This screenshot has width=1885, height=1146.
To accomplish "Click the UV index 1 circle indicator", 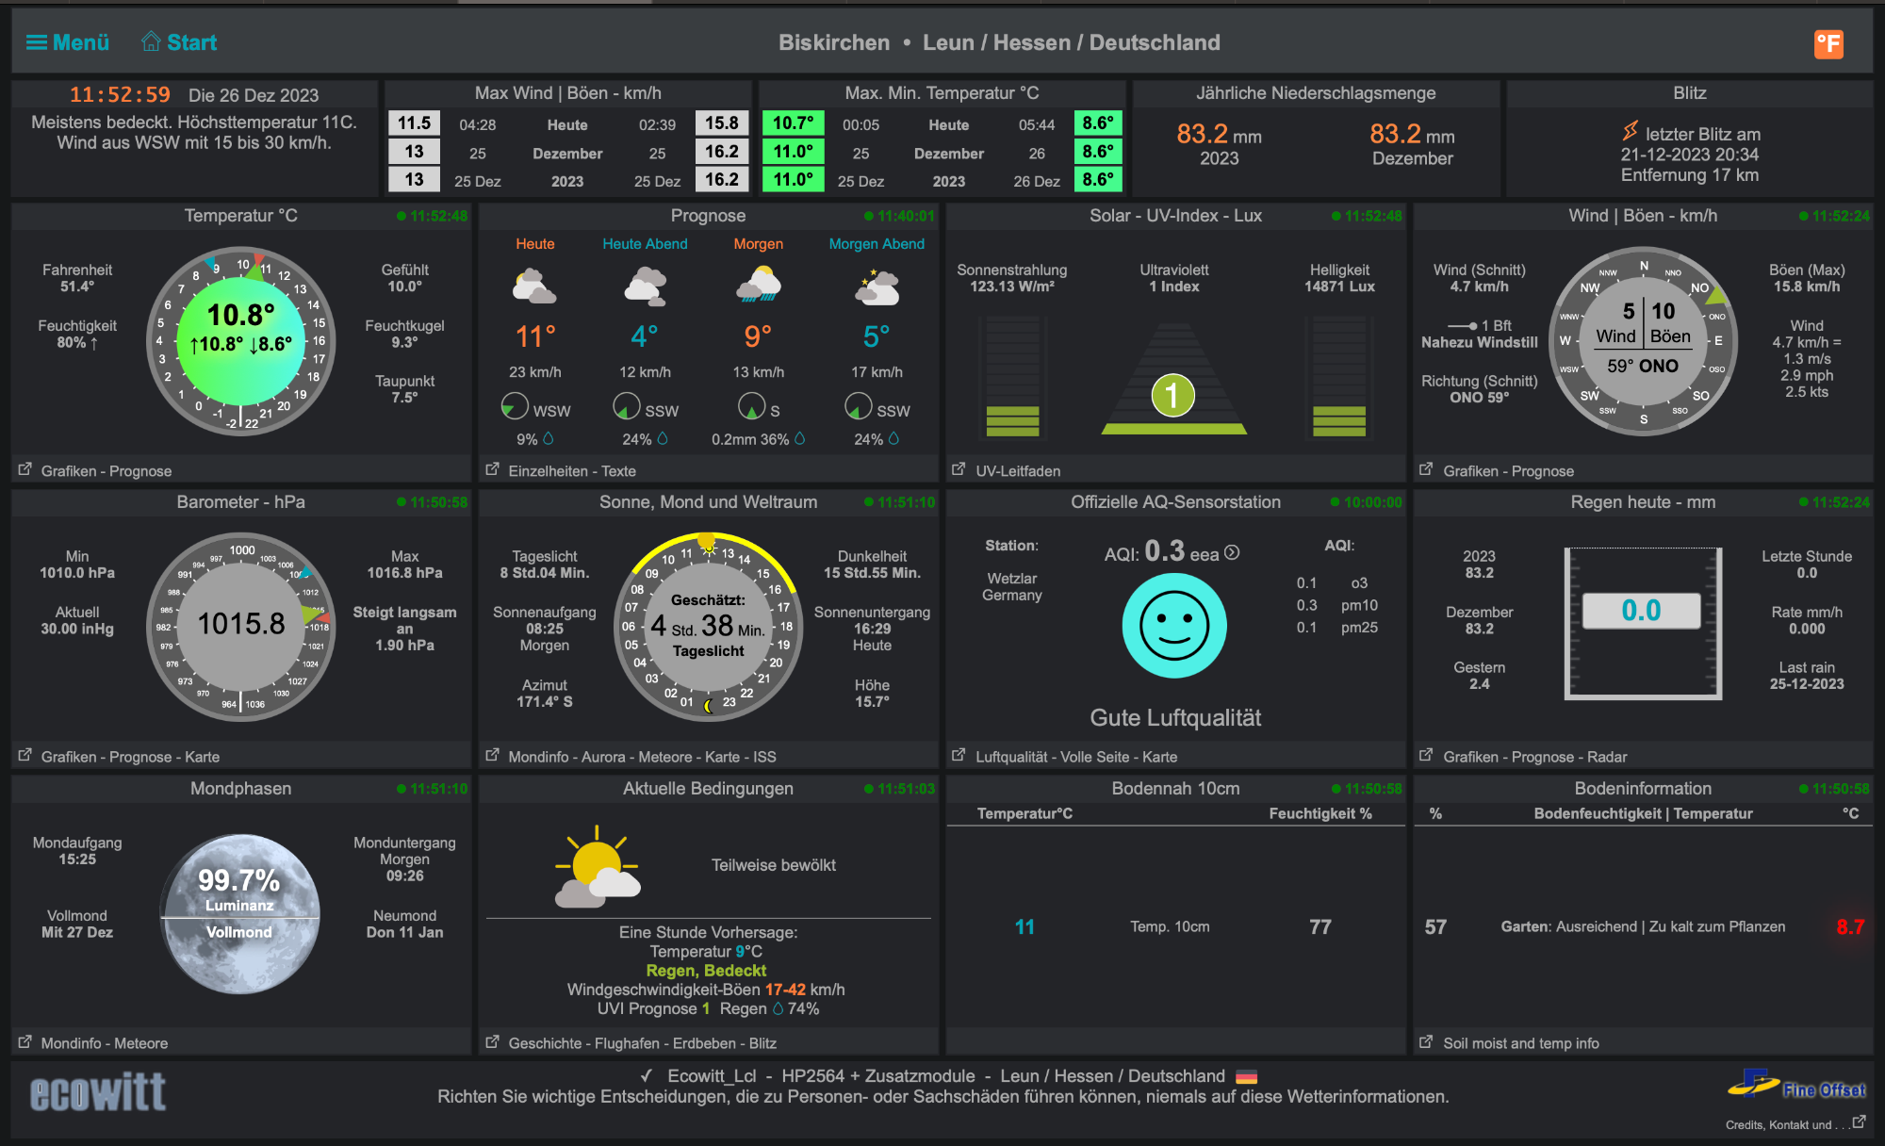I will click(1172, 395).
